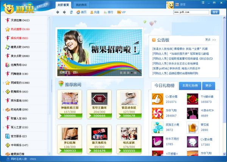Switch to 今日礼物榜 tab
227x162 pixels.
165,86
